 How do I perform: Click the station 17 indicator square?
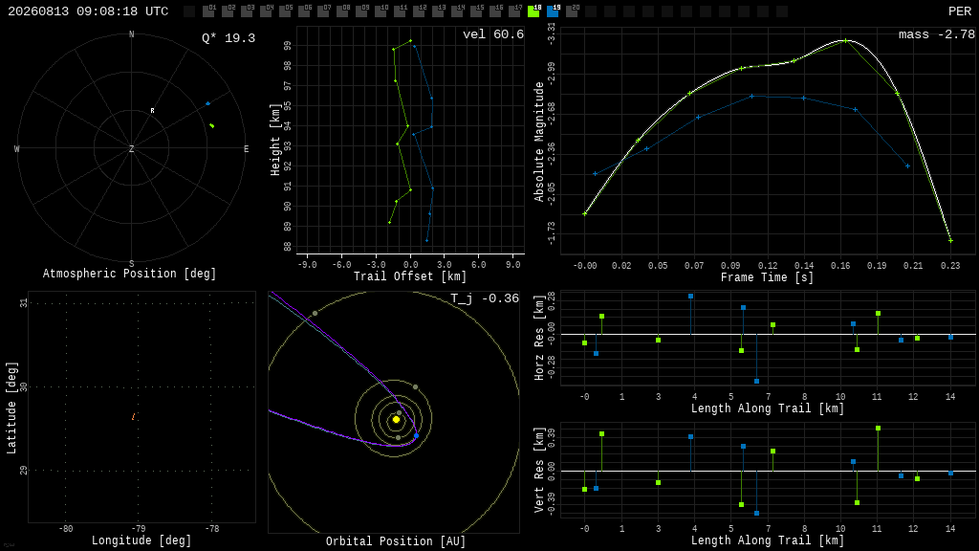pyautogui.click(x=514, y=11)
